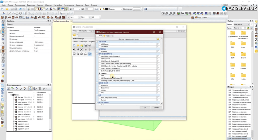Screen dimensions: 258x140
Task: Click the Отмена button
Action: pyautogui.click(x=157, y=108)
